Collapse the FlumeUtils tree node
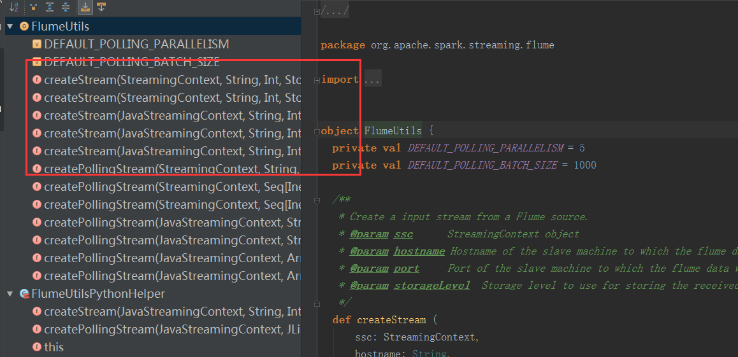Viewport: 738px width, 357px height. [10, 26]
